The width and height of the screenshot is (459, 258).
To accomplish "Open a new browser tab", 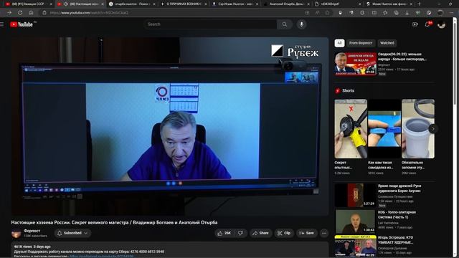I will click(419, 4).
